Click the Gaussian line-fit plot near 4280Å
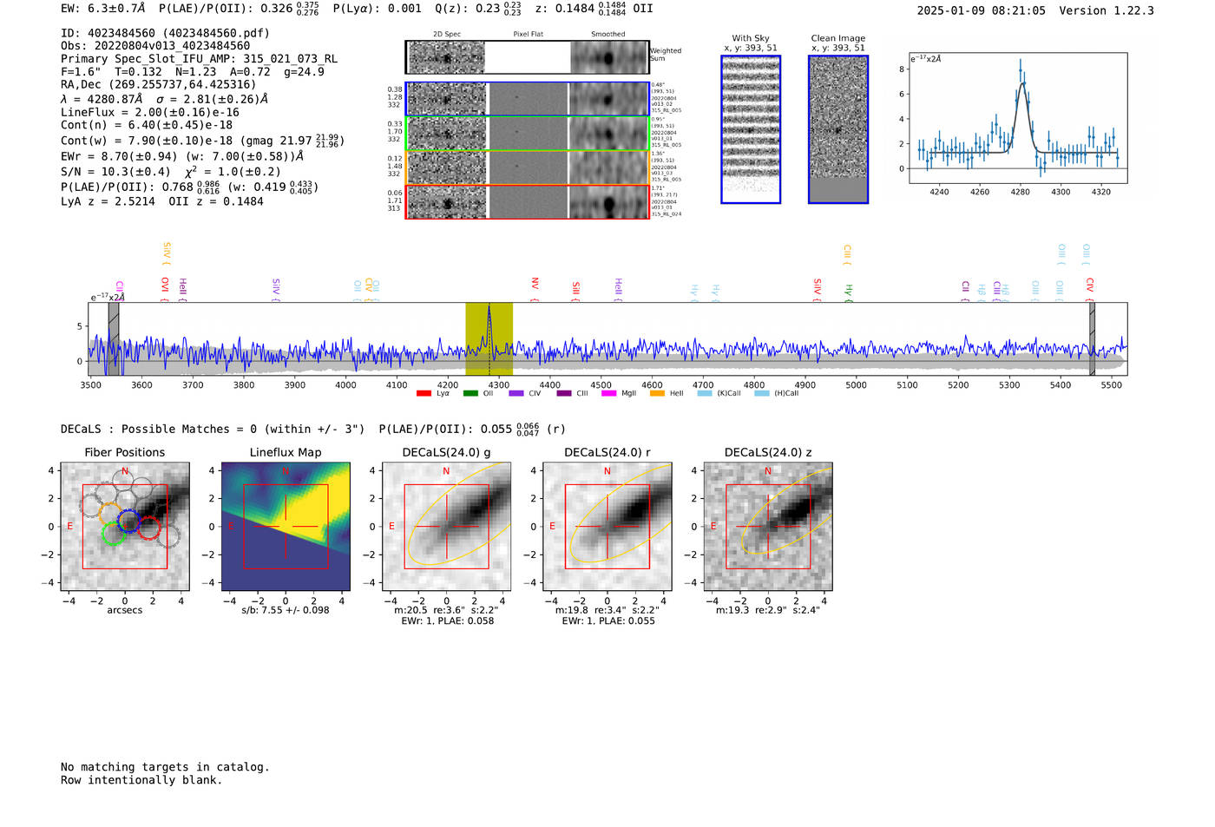The image size is (1215, 827). tap(1018, 118)
